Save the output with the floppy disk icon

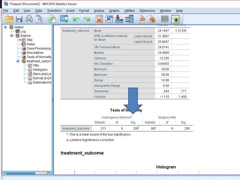coord(19,19)
